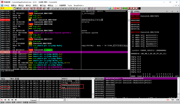180x104 pixels.
Task: Click the Go to address arrow icon
Action: [x=48, y=8]
